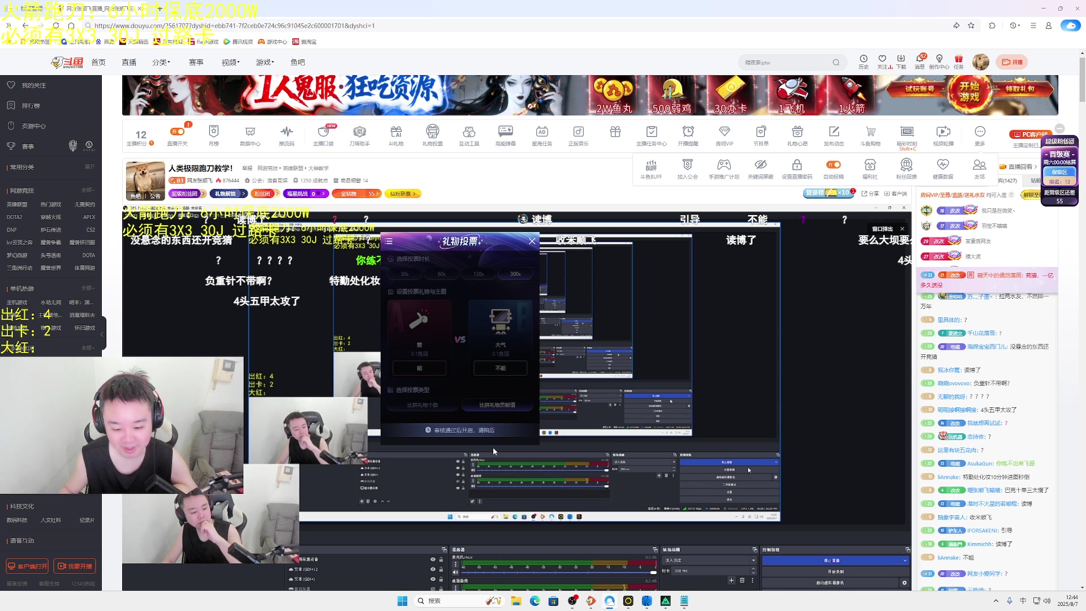
Task: Open 排行榜 in left sidebar
Action: point(31,106)
